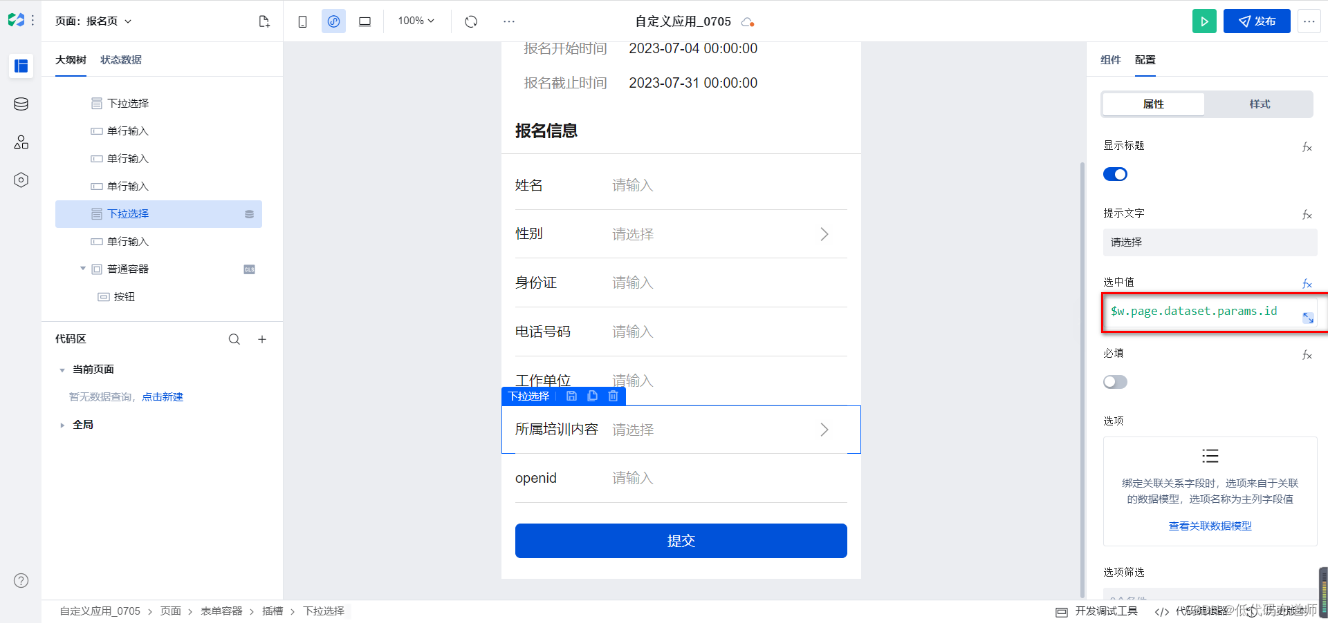Click fx binding icon for 必填
The image size is (1328, 623).
(1307, 355)
